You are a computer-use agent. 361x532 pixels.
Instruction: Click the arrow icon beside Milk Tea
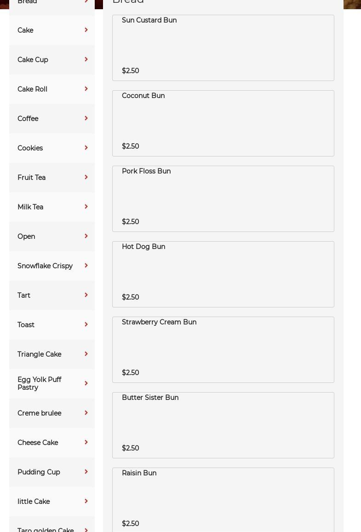[86, 207]
